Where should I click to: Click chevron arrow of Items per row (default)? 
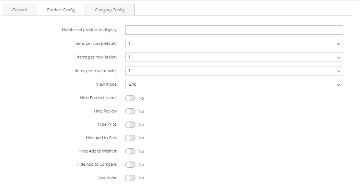pyautogui.click(x=338, y=44)
